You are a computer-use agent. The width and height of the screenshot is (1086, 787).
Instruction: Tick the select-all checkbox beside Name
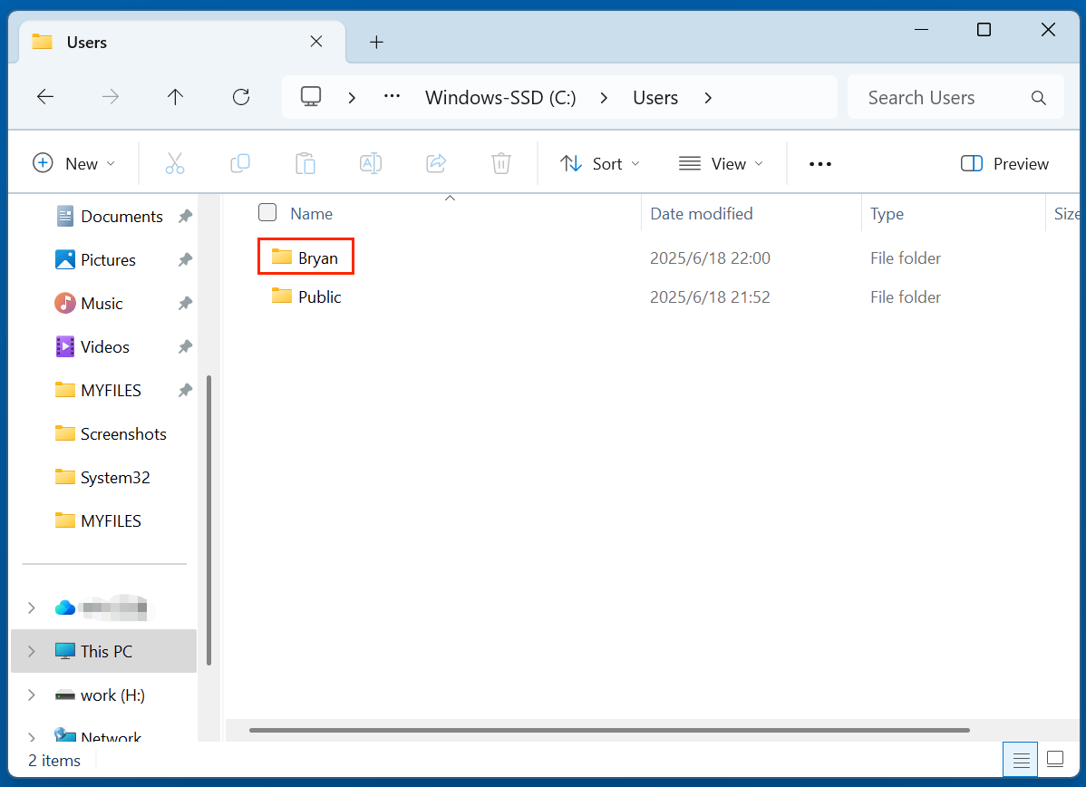(267, 213)
